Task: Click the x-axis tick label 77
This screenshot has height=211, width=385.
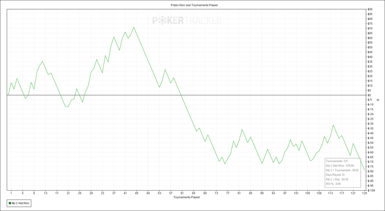Action: pyautogui.click(x=228, y=193)
